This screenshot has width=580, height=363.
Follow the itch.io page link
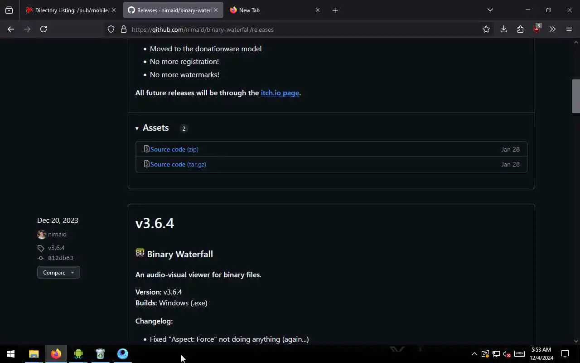280,93
